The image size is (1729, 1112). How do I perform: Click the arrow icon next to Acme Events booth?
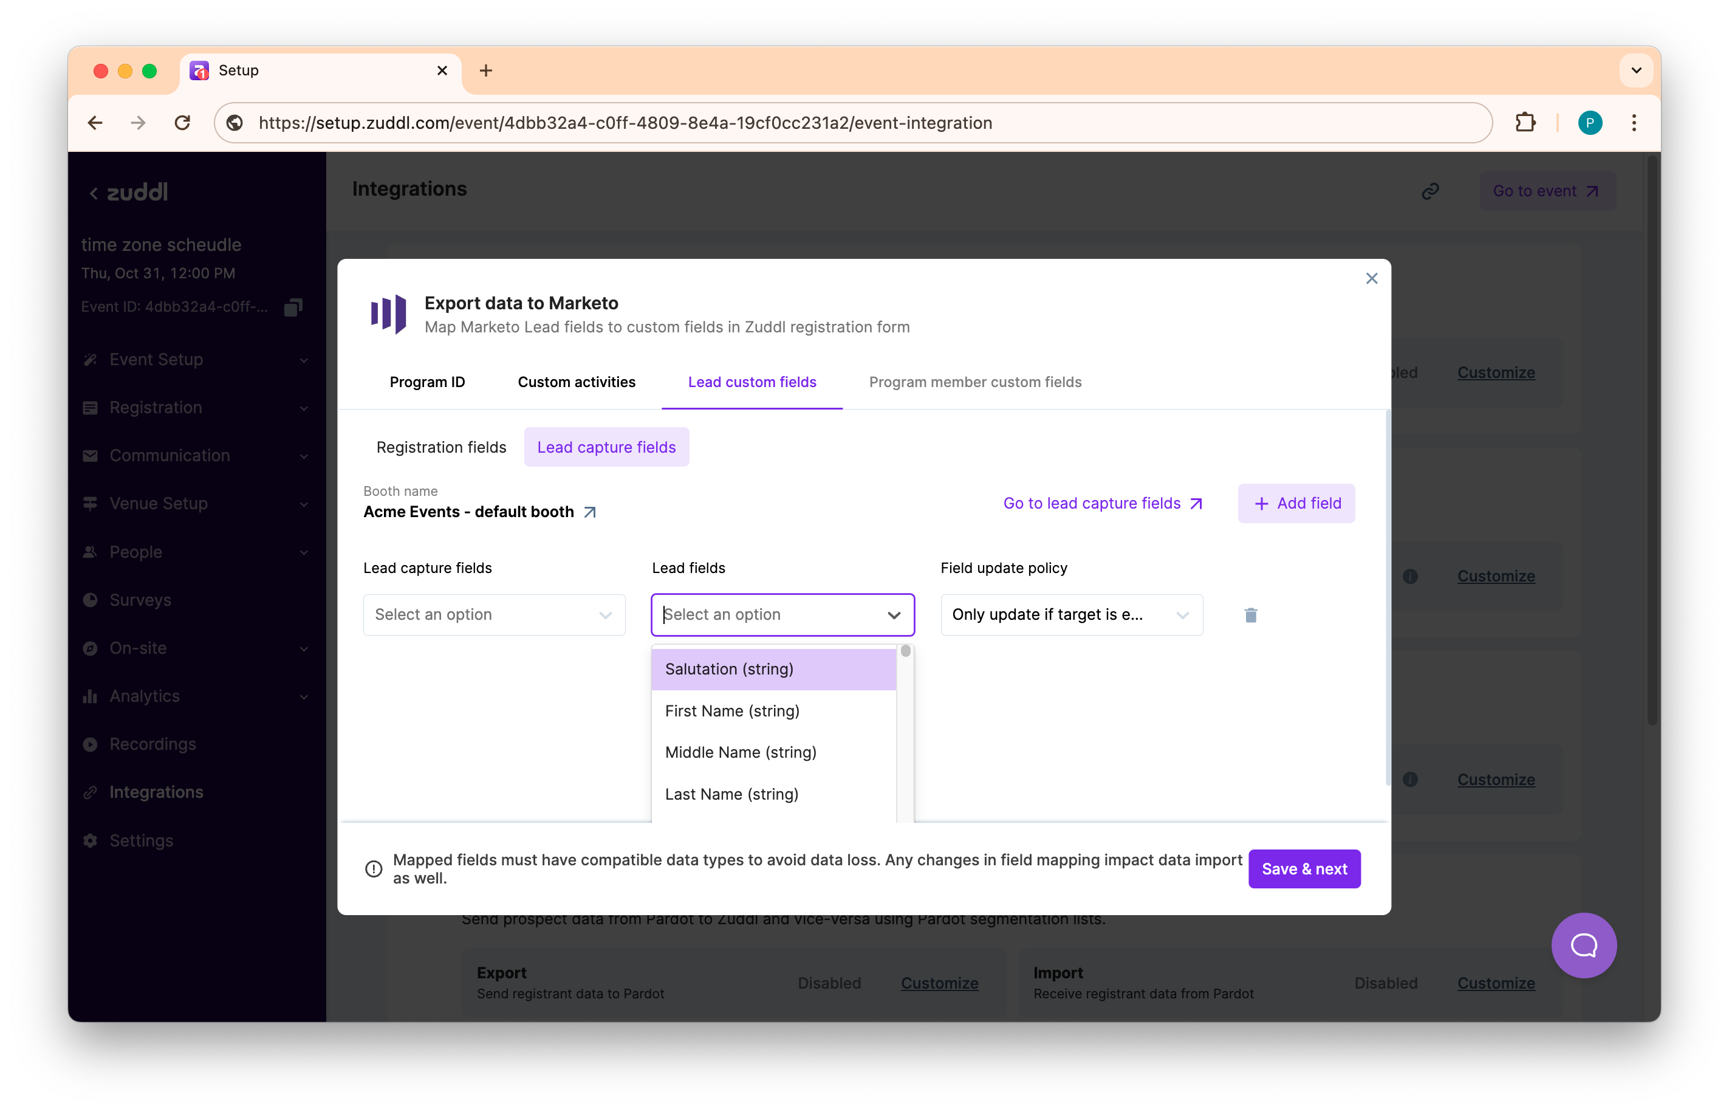590,512
